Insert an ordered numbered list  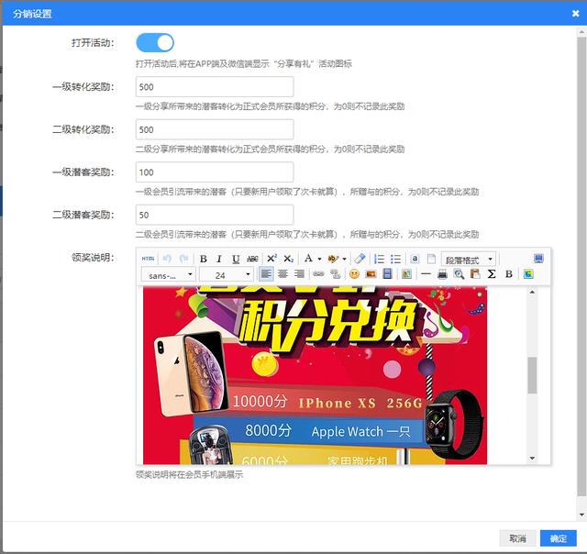379,259
